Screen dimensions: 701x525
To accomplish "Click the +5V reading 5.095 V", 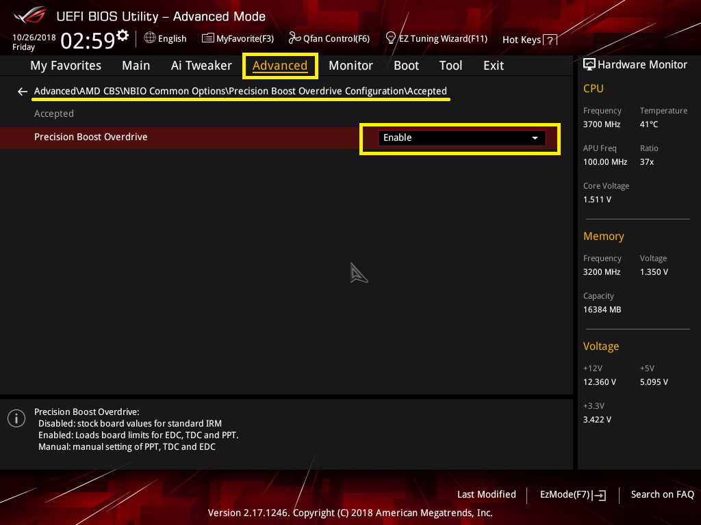I will (x=654, y=382).
